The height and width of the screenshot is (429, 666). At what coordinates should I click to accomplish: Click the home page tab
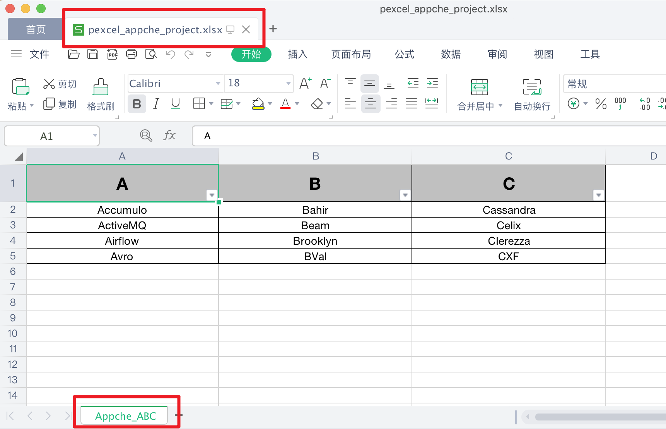click(x=36, y=29)
